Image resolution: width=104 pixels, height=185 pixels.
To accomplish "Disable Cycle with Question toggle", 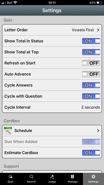I will (91, 96).
